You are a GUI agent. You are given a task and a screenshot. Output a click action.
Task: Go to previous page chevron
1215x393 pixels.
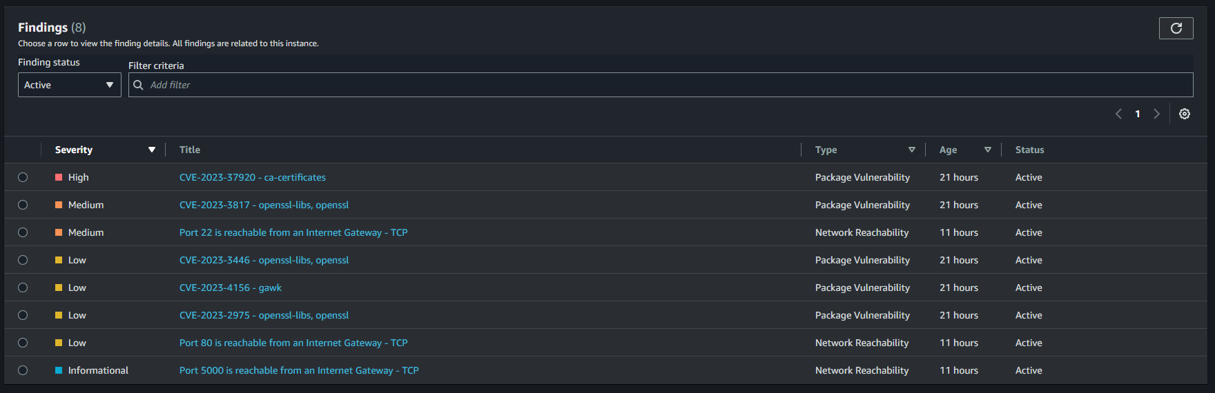[1118, 114]
